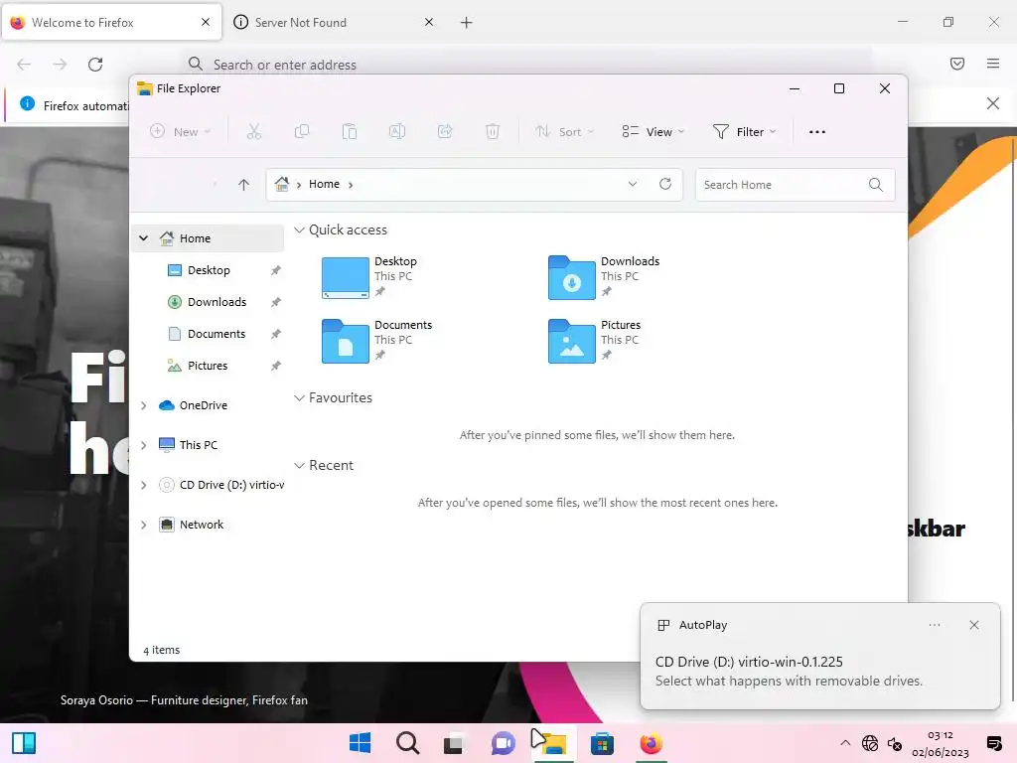The height and width of the screenshot is (763, 1017).
Task: Open Save to Pocket in Firefox toolbar
Action: click(x=957, y=64)
